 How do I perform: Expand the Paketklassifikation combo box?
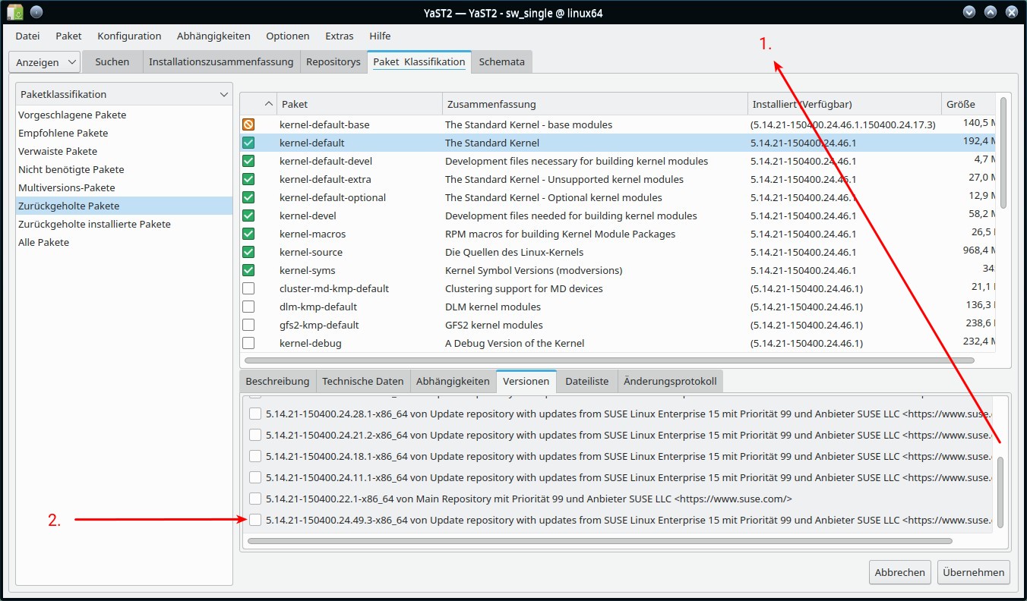(x=125, y=94)
